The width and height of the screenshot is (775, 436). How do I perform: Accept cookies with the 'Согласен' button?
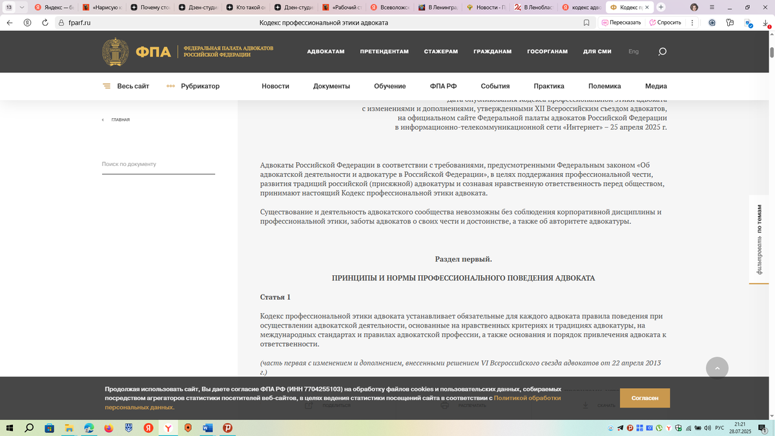[x=645, y=398]
